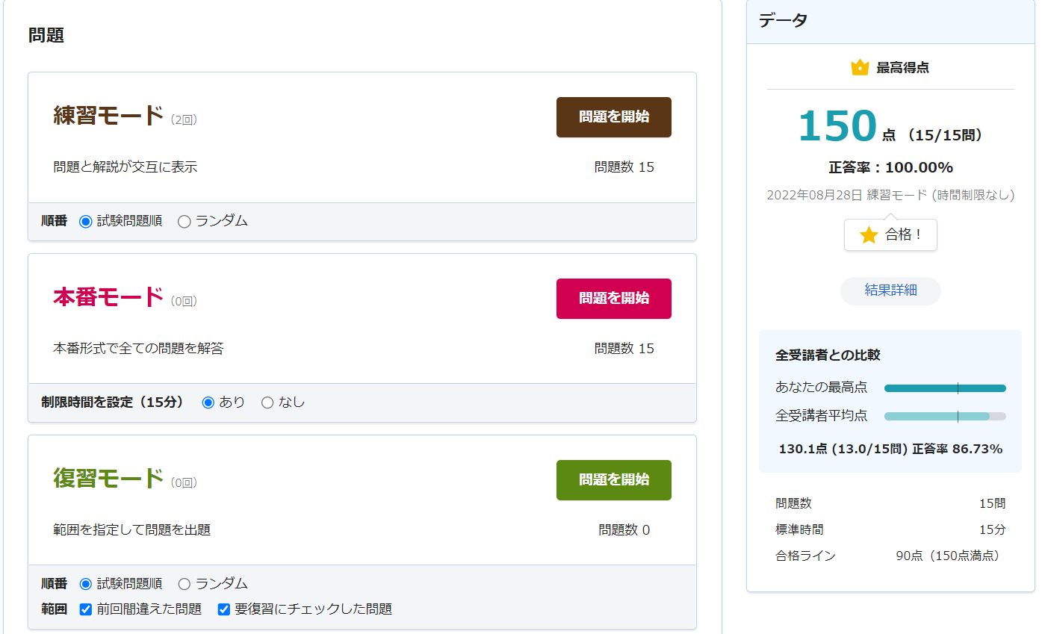
Task: Click the crown icon above 最高得点
Action: click(x=858, y=66)
